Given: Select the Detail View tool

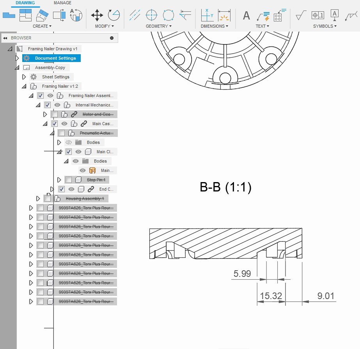Looking at the screenshot, I should (59, 15).
